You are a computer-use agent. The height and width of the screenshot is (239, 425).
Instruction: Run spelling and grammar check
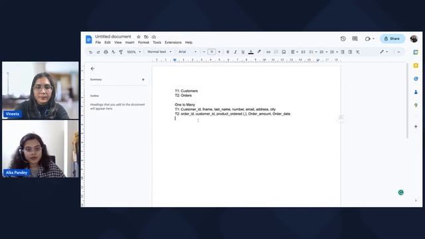pos(114,52)
